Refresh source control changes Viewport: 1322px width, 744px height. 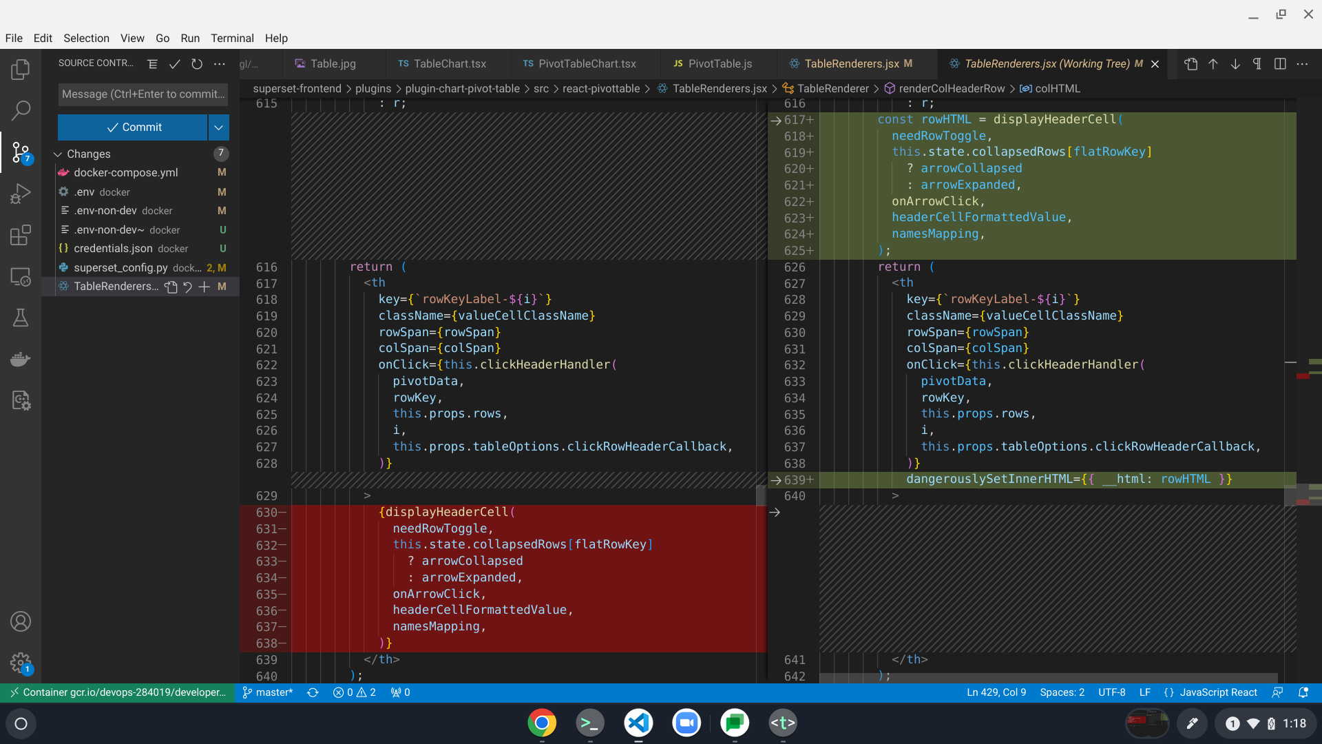(197, 63)
